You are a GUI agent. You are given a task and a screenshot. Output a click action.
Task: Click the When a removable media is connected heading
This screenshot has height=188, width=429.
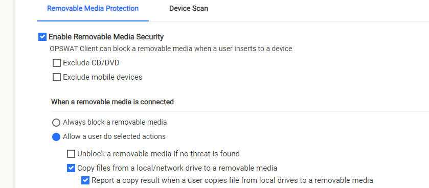click(112, 102)
